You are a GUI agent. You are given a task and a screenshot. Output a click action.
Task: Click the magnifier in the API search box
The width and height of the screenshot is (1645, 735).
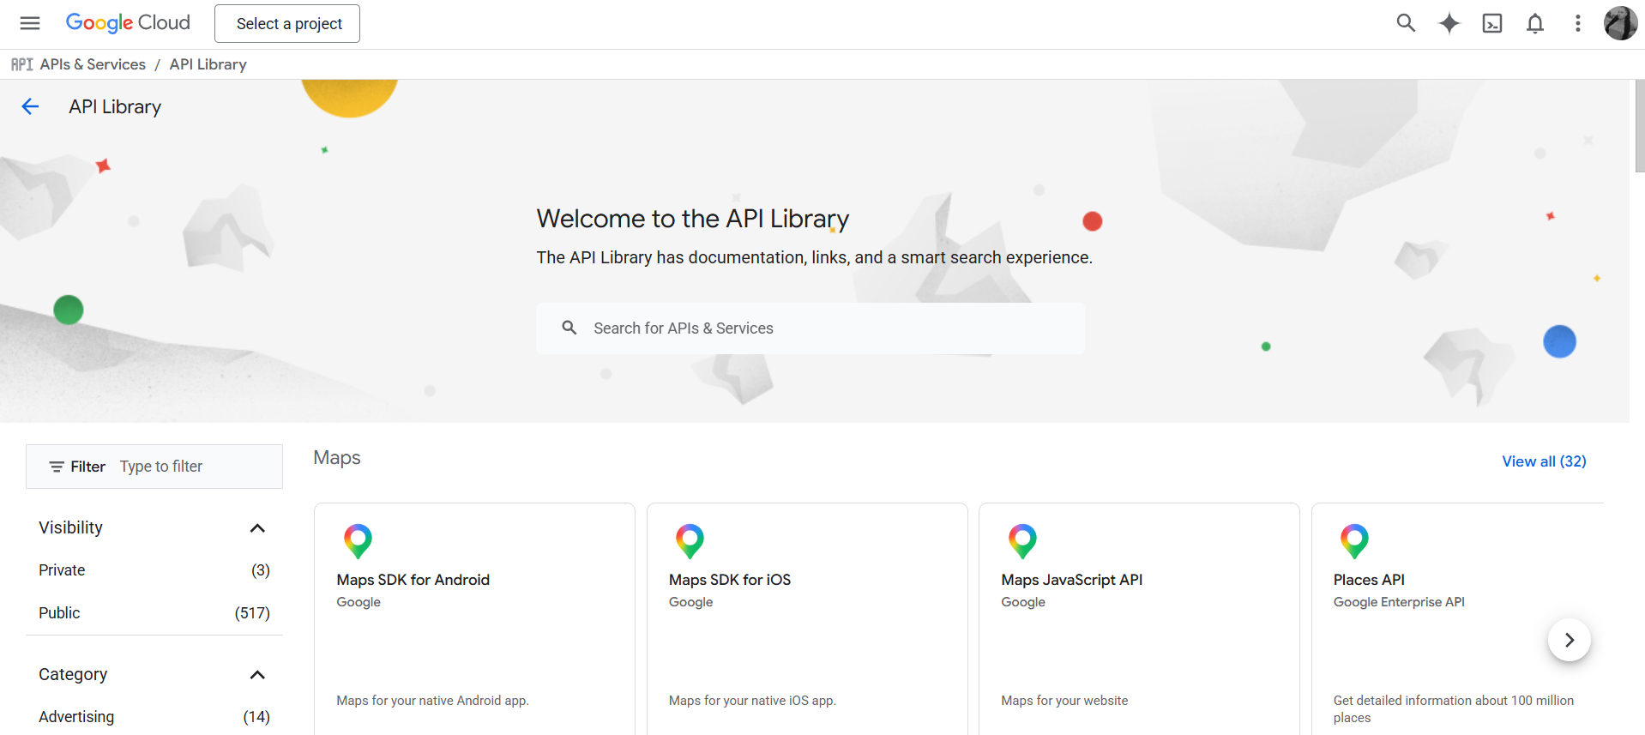569,328
